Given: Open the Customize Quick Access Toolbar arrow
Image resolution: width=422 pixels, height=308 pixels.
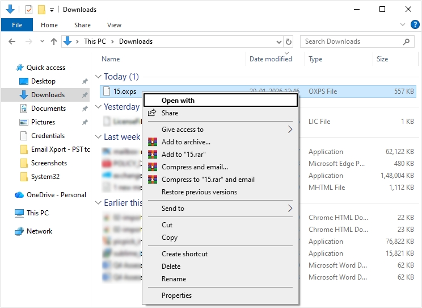Looking at the screenshot, I should click(x=52, y=10).
